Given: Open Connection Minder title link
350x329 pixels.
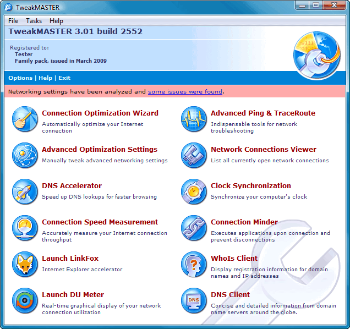Looking at the screenshot, I should coord(244,222).
